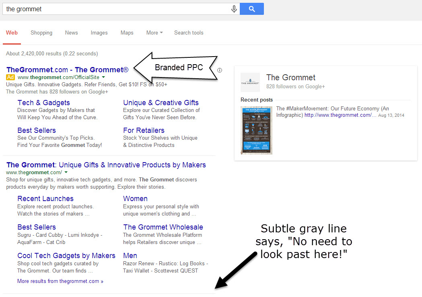Image resolution: width=422 pixels, height=297 pixels.
Task: Open the Women sitelink
Action: pyautogui.click(x=135, y=199)
